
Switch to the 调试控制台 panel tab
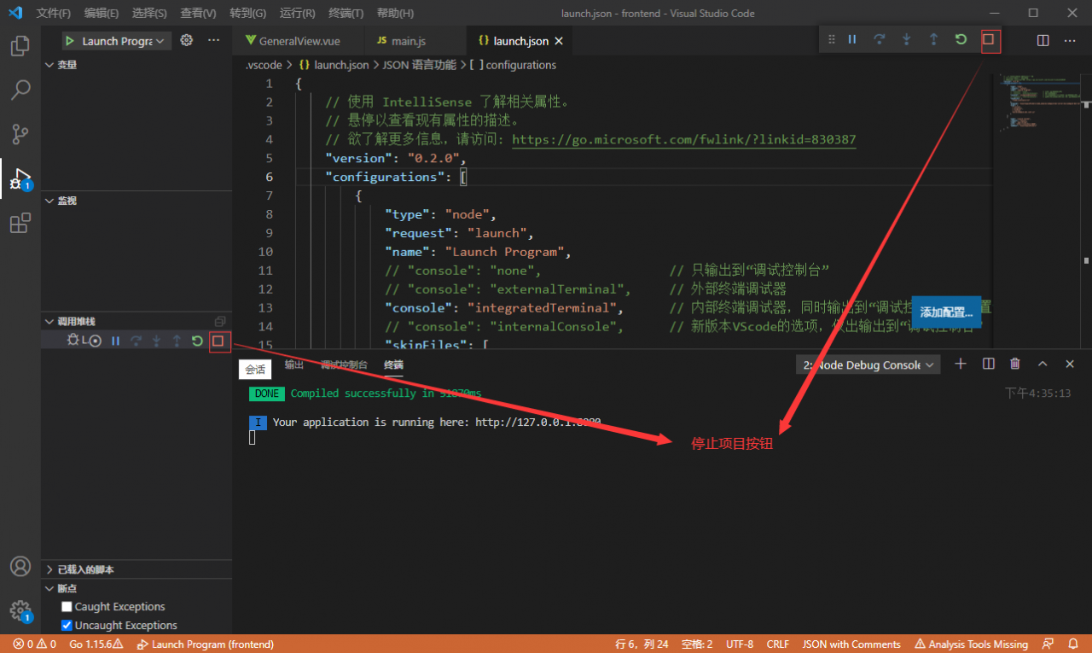(344, 364)
